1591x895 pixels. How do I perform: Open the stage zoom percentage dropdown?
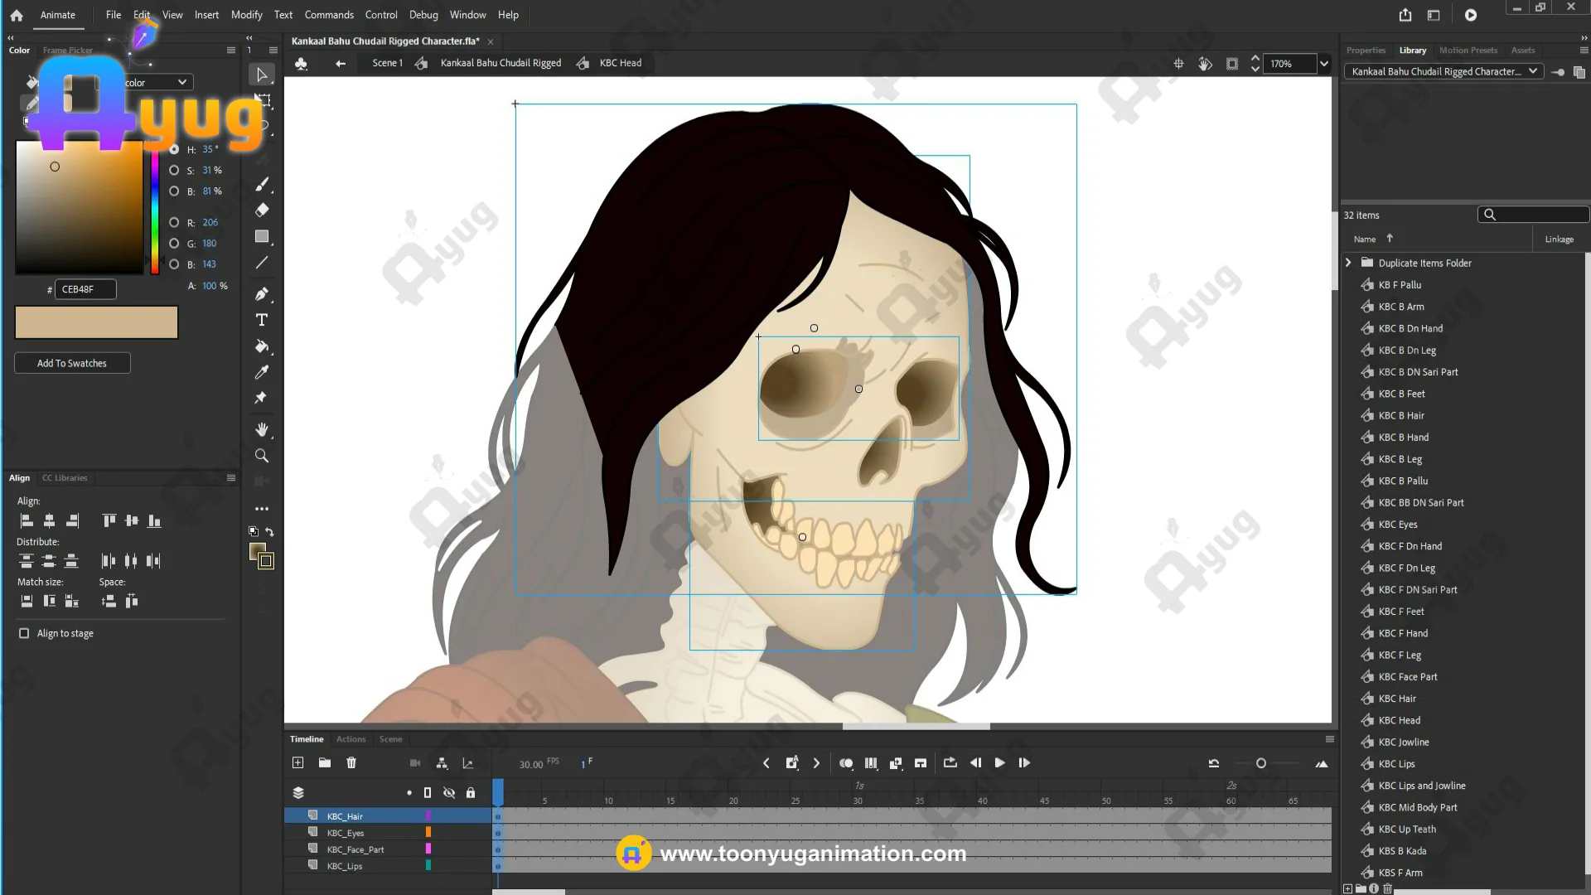1324,64
